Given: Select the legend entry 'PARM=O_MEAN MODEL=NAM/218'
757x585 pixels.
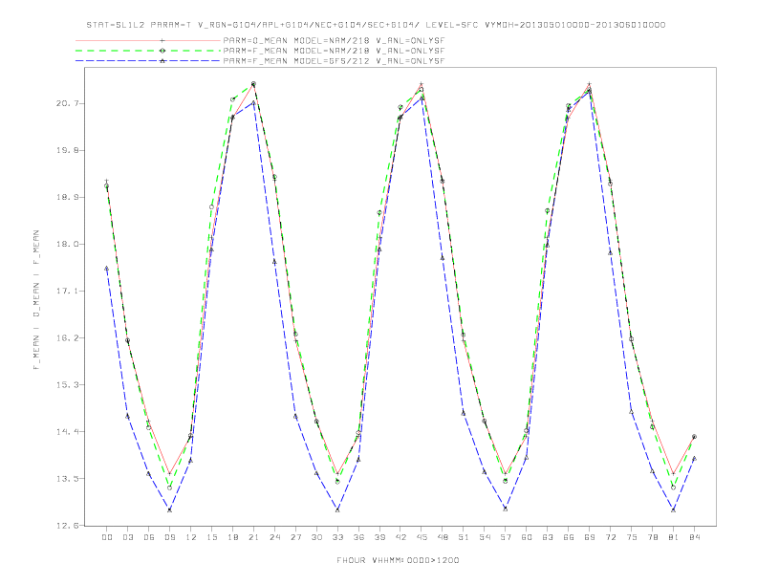Looking at the screenshot, I should coord(334,40).
